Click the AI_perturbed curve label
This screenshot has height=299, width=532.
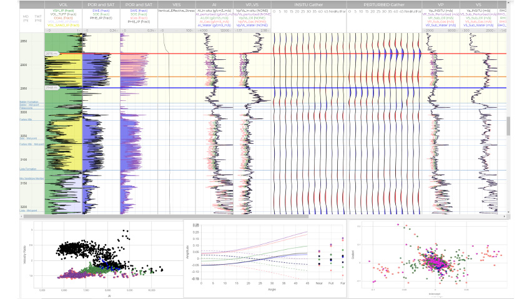coord(214,14)
